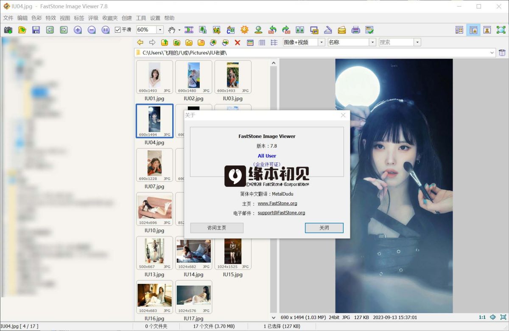Click the screen capture icon
The image size is (509, 331).
coord(314,30)
